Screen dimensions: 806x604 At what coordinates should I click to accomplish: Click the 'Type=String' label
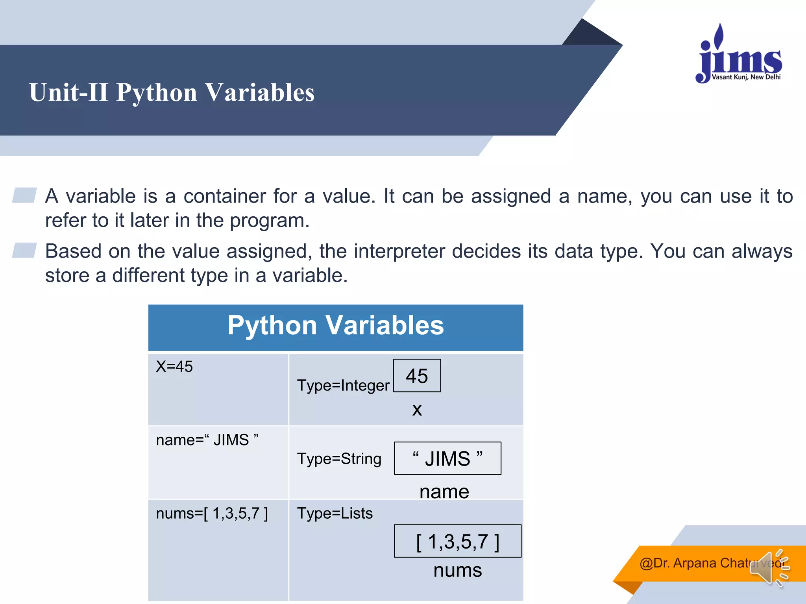pyautogui.click(x=339, y=459)
